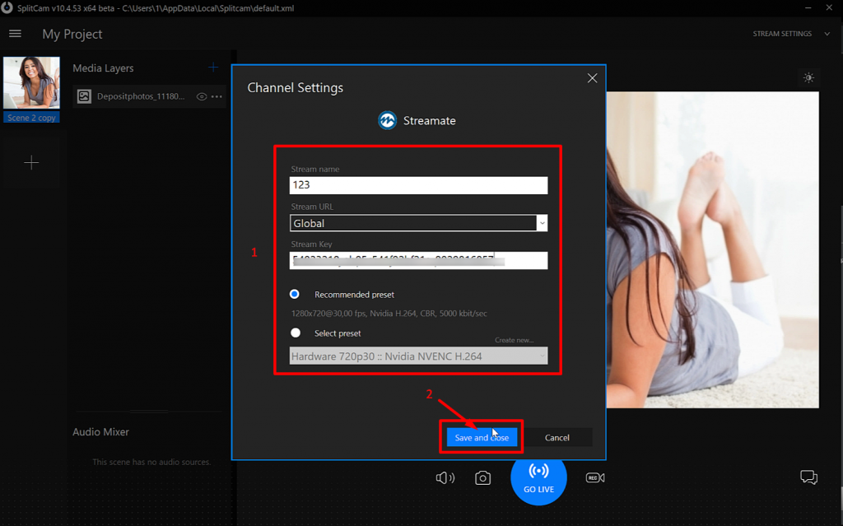843x526 pixels.
Task: Select the Recommended preset radio button
Action: (x=295, y=294)
